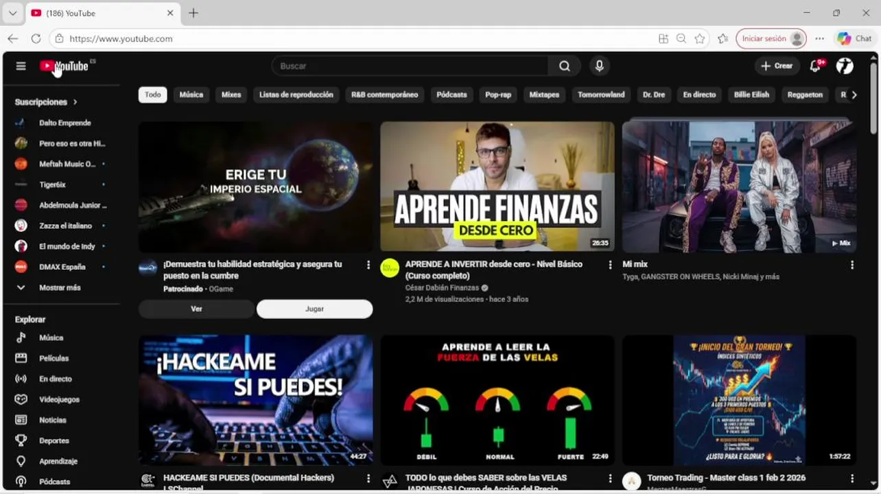Open the hamburger guide menu
This screenshot has width=881, height=494.
click(21, 66)
